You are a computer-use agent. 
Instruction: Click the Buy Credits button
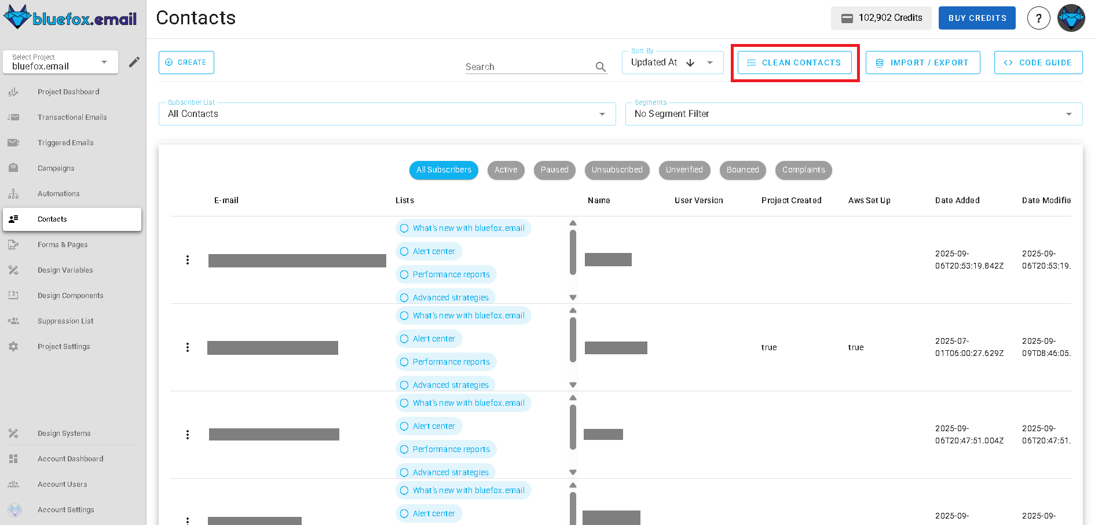pos(977,18)
